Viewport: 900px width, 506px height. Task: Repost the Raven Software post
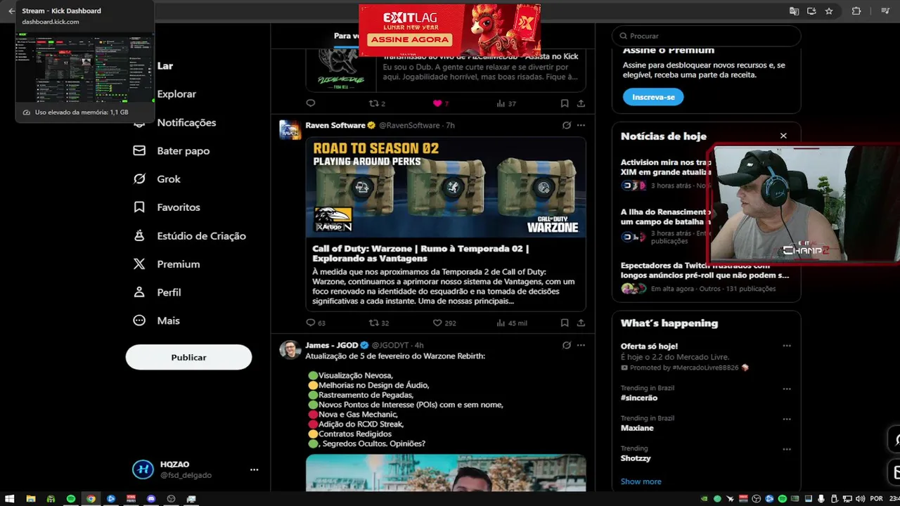(374, 323)
